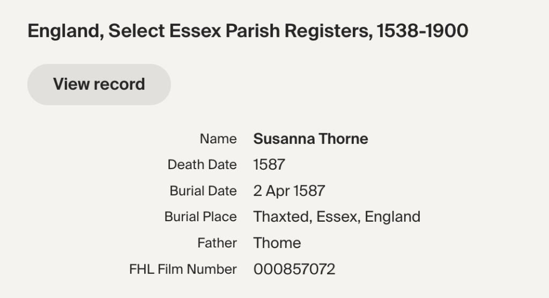549x298 pixels.
Task: Click Thaxted in the burial place
Action: (281, 217)
